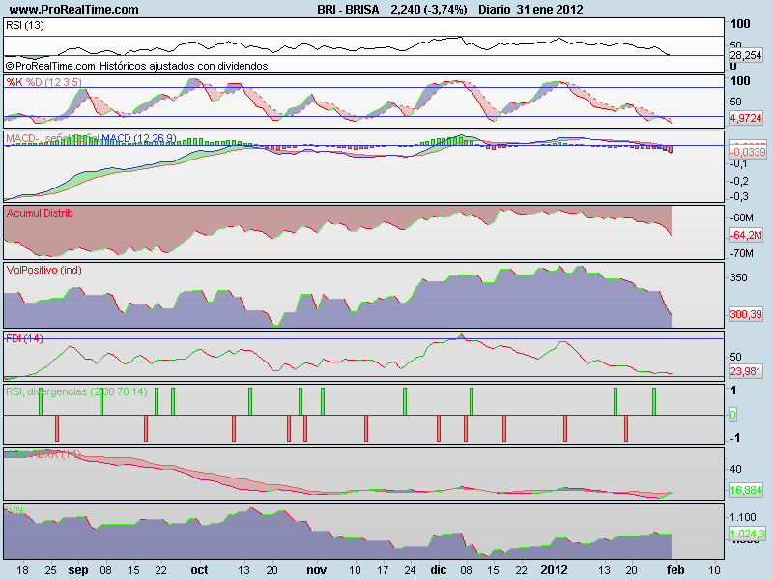The image size is (773, 580).
Task: Select the MACD (12 26 9) indicator label
Action: click(x=139, y=138)
